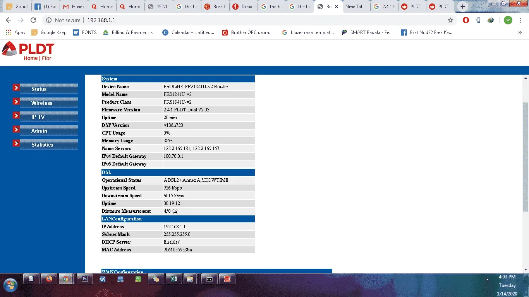Open the IP TV menu
The image size is (529, 297).
(x=49, y=117)
